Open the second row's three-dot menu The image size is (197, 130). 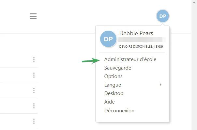[x=34, y=75]
